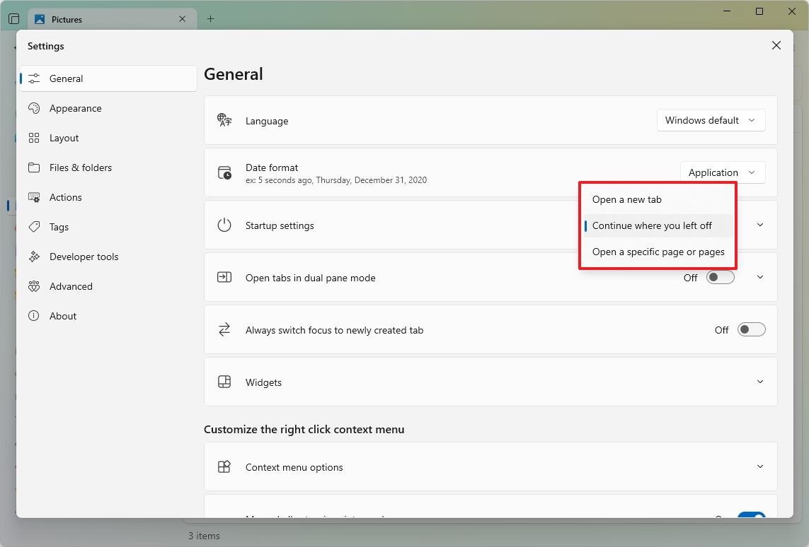Toggle the switch at the bottom

[x=751, y=517]
